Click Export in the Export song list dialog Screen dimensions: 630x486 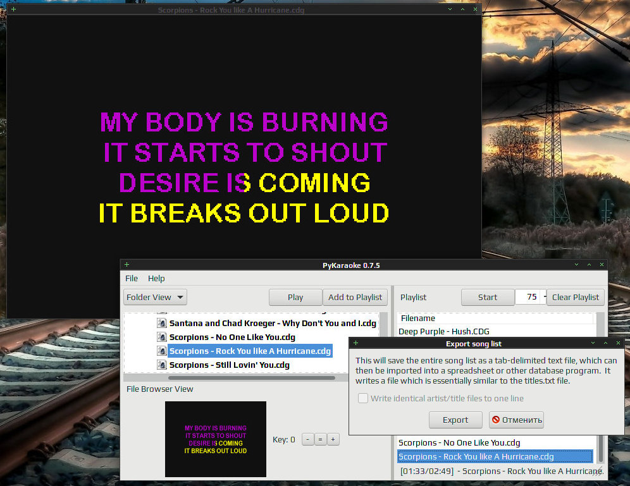(x=455, y=420)
